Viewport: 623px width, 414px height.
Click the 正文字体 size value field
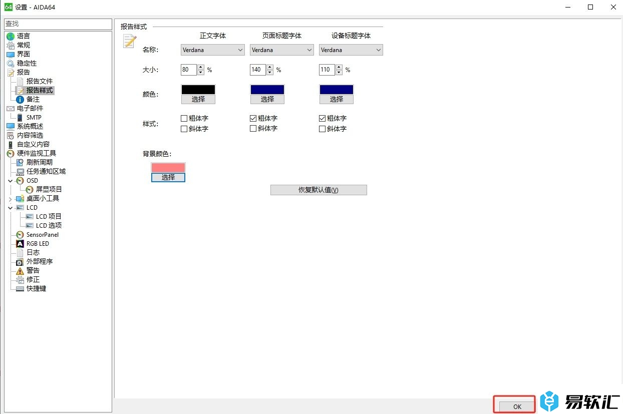pos(189,70)
